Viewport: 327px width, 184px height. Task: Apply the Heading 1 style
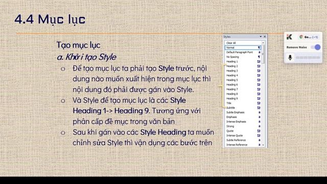click(243, 61)
